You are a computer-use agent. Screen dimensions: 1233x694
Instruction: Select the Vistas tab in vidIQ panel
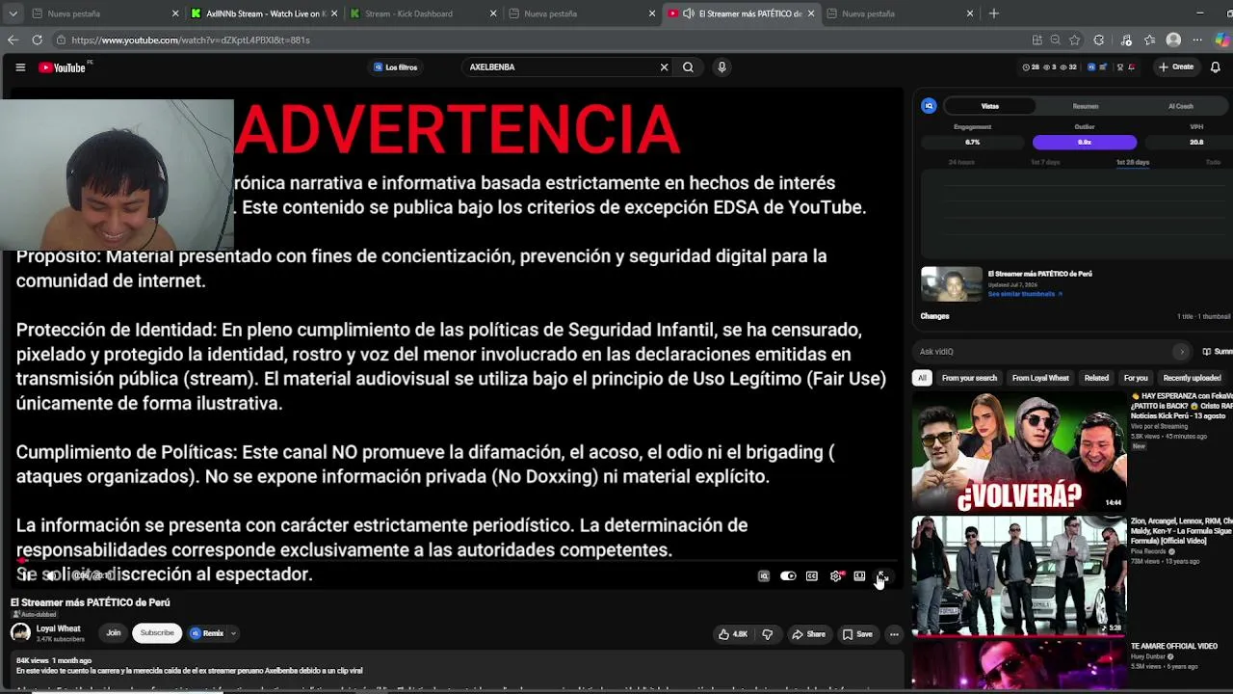coord(990,106)
